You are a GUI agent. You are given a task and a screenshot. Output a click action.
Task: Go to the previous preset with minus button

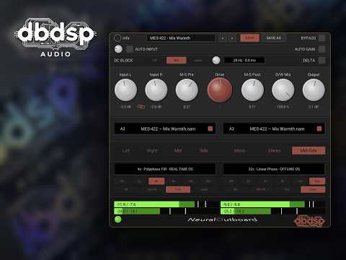pyautogui.click(x=223, y=38)
